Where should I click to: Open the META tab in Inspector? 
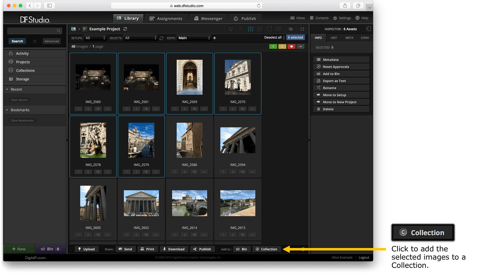click(349, 38)
